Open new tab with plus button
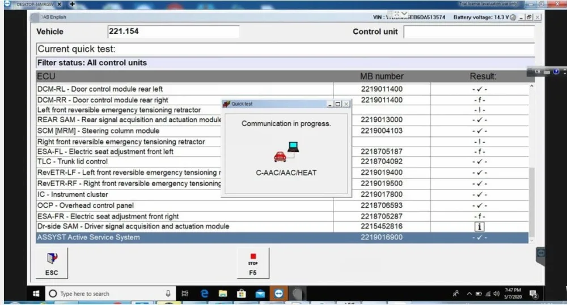567x305 pixels. [73, 4]
